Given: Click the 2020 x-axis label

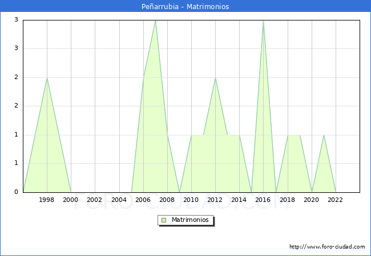Looking at the screenshot, I should 311,200.
